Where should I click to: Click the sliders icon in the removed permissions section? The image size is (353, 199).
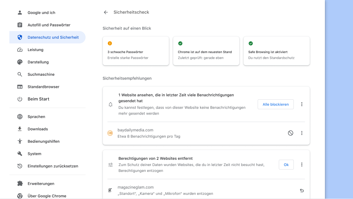click(111, 165)
